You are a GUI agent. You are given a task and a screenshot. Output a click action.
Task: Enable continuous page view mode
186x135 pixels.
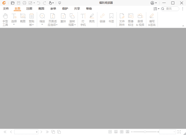116,132
